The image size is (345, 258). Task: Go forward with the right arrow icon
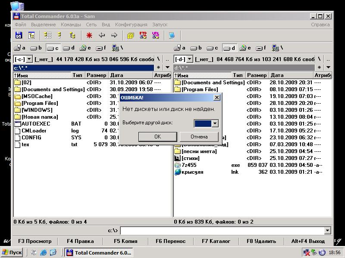point(114,35)
